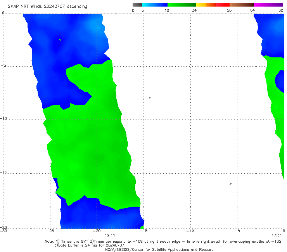The height and width of the screenshot is (252, 287).
Task: Click the green 18-34 segment of the color bar
Action: pyautogui.click(x=182, y=5)
